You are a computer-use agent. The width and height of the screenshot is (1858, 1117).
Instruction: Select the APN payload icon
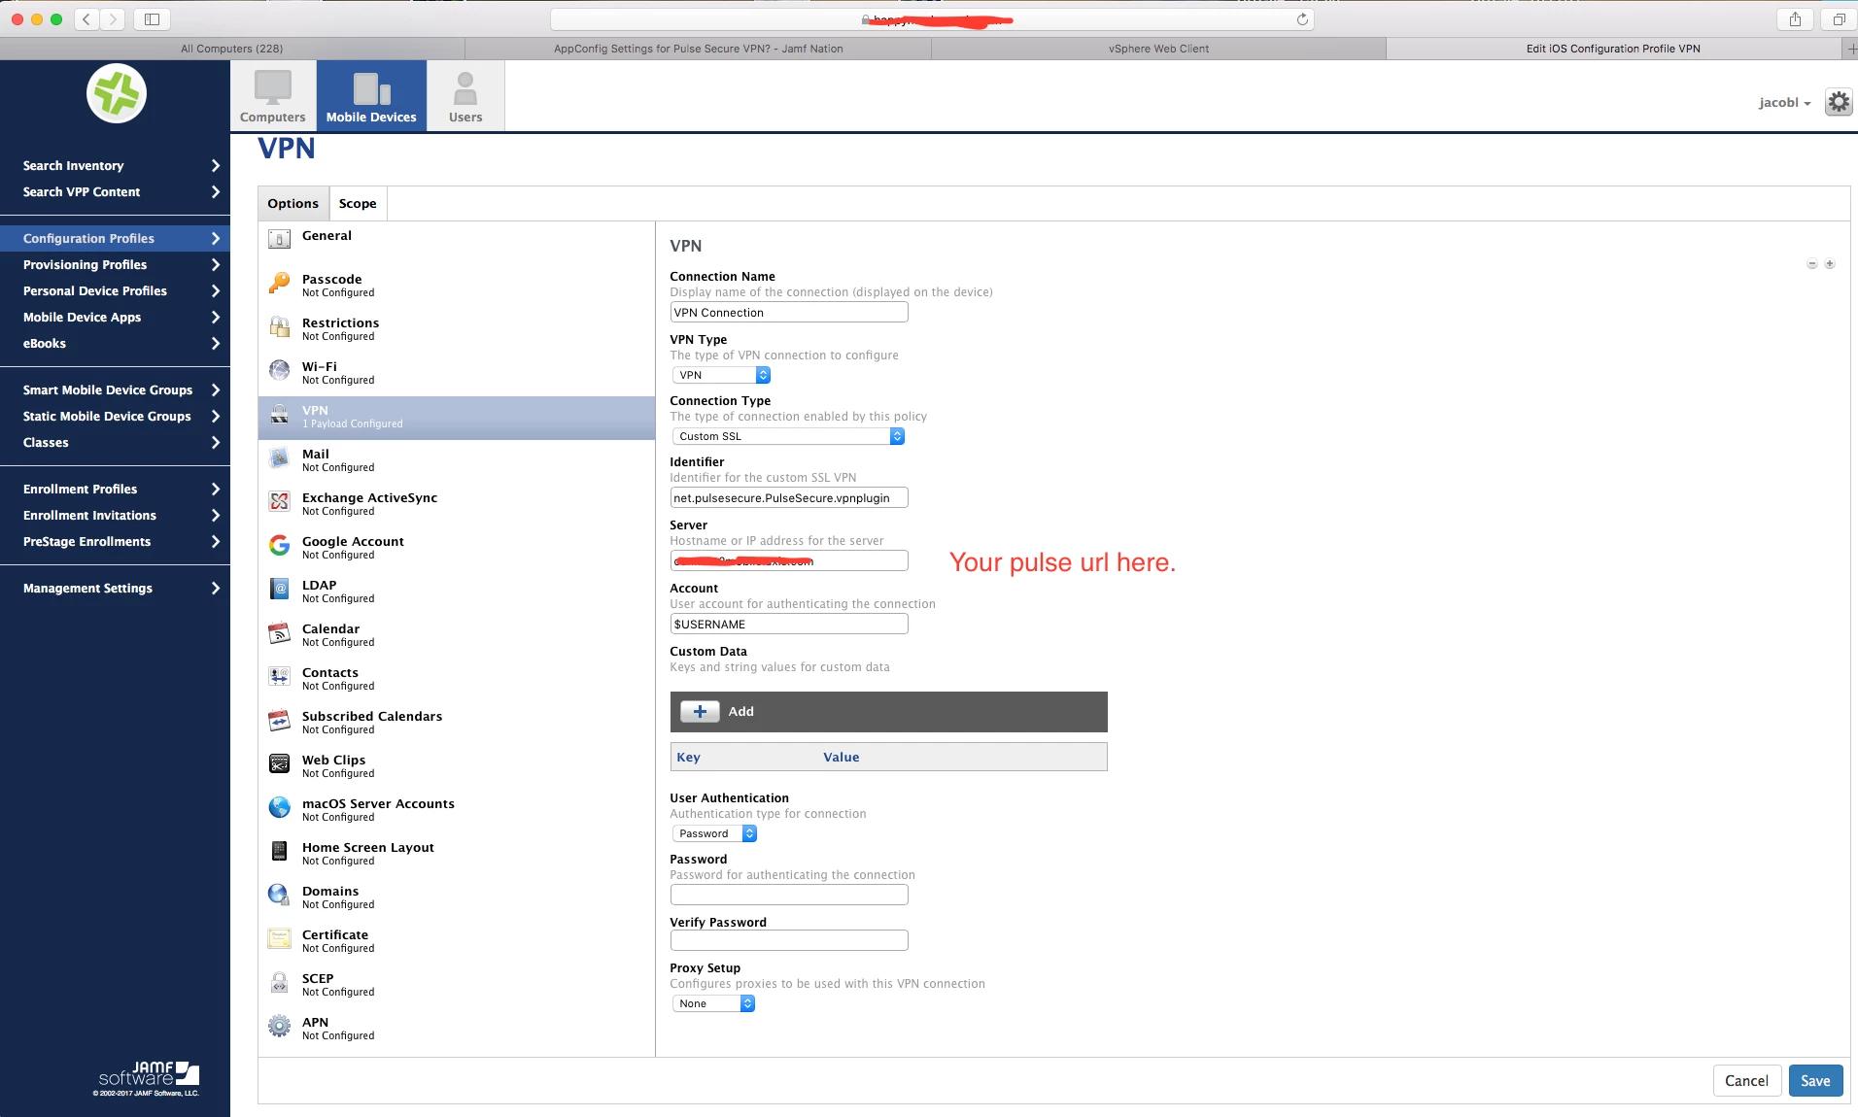click(x=280, y=1026)
